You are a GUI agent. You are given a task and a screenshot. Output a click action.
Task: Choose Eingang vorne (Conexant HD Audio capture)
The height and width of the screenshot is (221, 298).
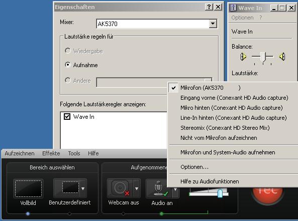click(x=233, y=98)
